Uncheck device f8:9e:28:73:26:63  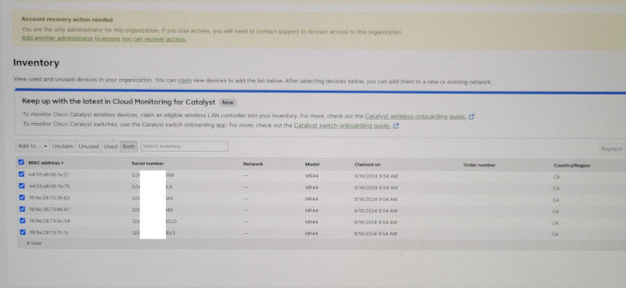click(23, 197)
